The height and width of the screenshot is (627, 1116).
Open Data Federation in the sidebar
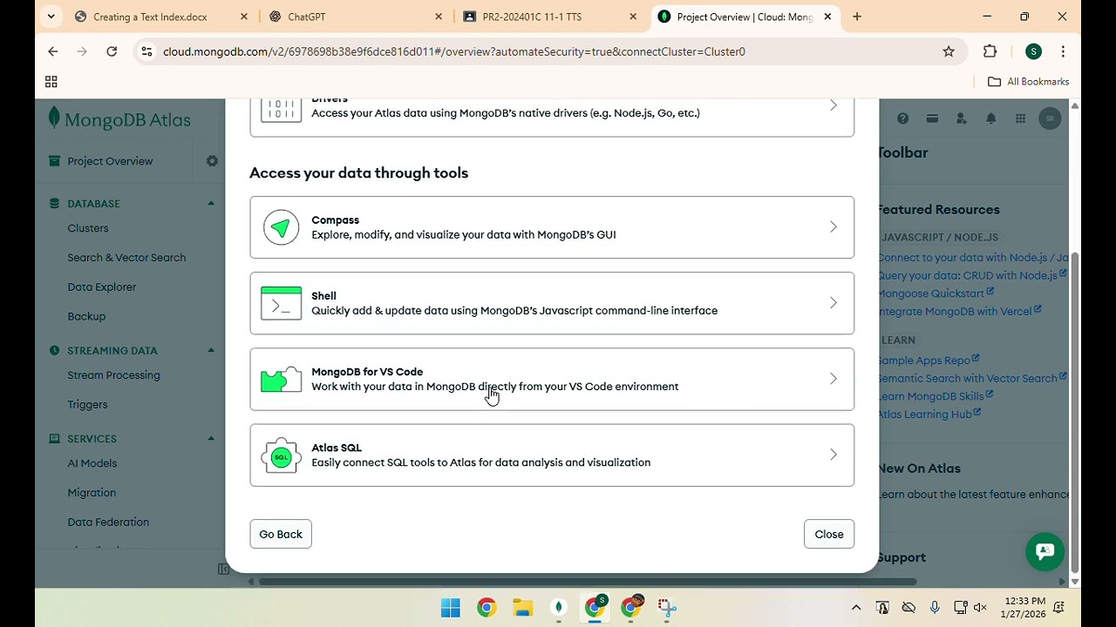pyautogui.click(x=108, y=522)
